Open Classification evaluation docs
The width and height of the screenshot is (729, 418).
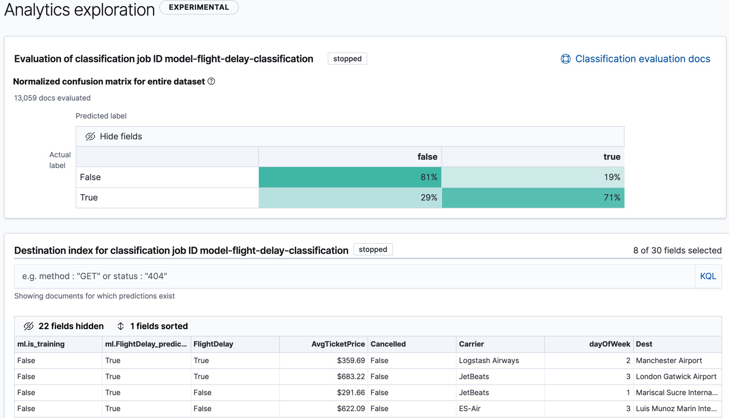[642, 58]
